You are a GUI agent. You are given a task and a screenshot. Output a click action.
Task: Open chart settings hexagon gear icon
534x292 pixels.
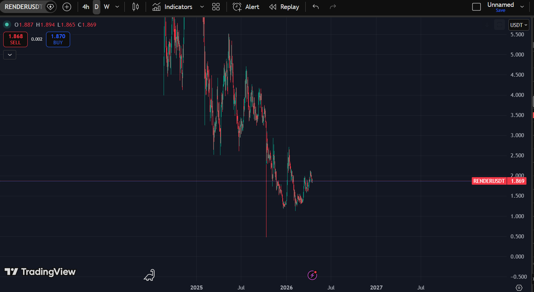tap(519, 288)
